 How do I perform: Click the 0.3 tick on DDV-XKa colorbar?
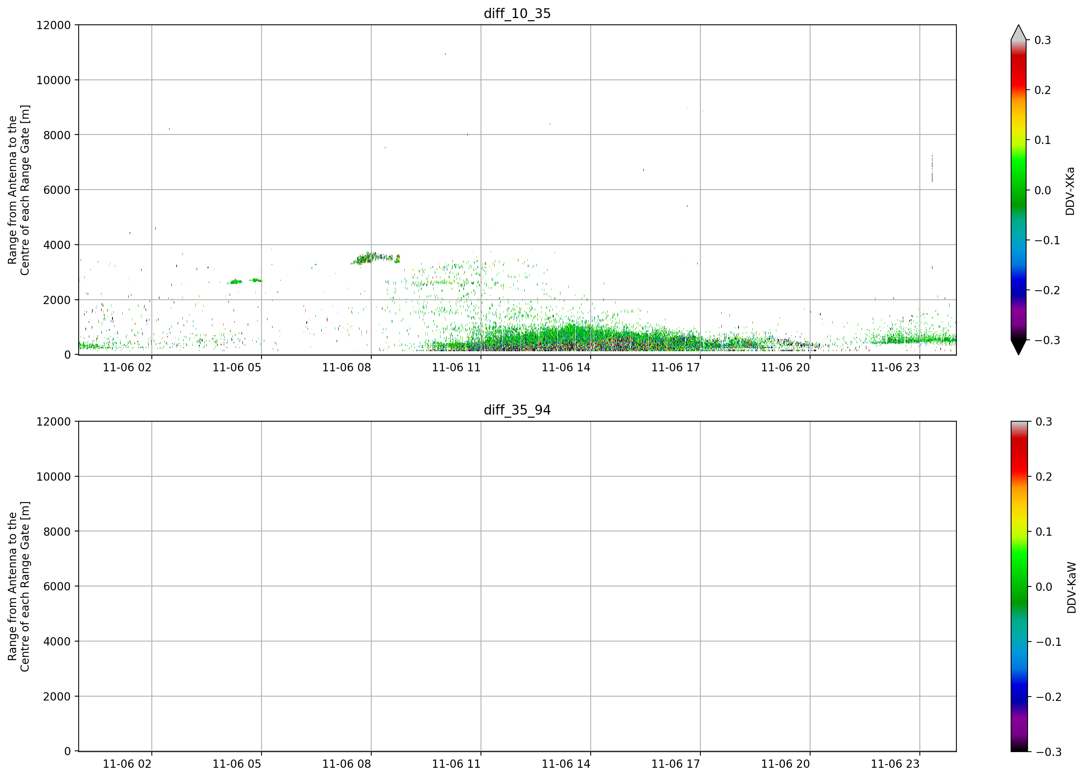point(1043,40)
